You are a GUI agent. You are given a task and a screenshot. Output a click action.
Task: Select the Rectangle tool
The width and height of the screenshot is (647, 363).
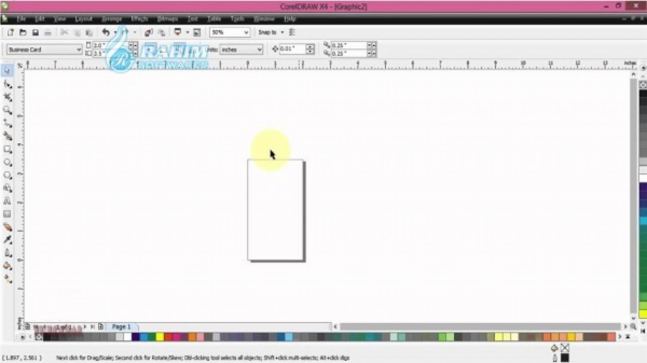point(7,149)
